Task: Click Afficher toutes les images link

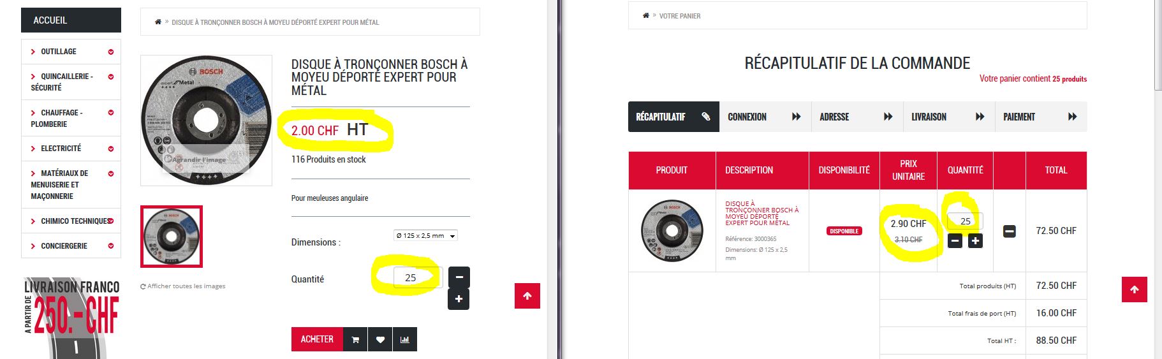Action: tap(183, 286)
